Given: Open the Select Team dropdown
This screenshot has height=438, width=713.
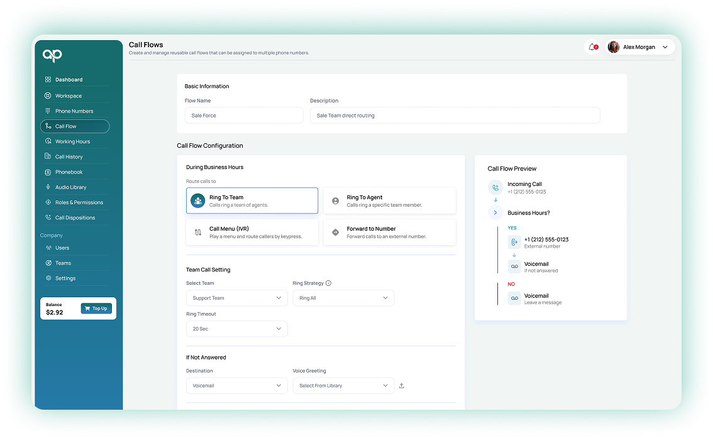Looking at the screenshot, I should click(x=236, y=298).
